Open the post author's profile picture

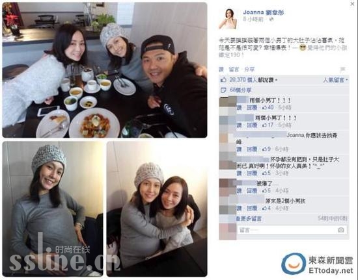(227, 19)
